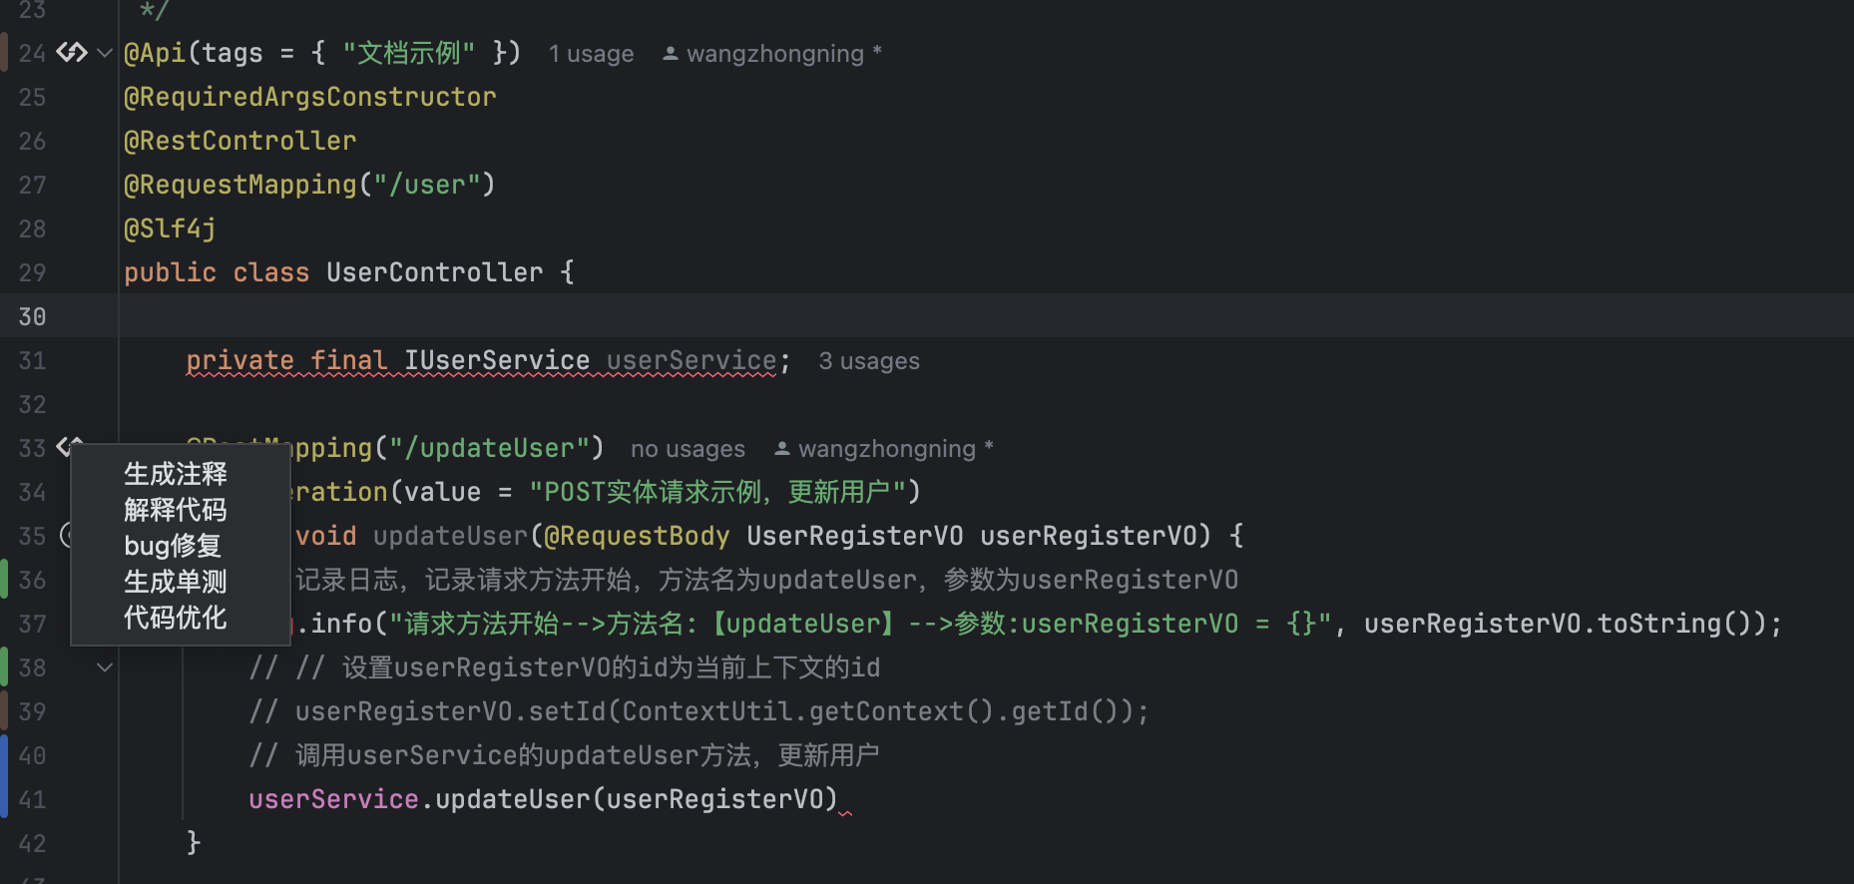The image size is (1854, 884).
Task: Collapse the comment block fold arrow at line 38
Action: [x=105, y=667]
